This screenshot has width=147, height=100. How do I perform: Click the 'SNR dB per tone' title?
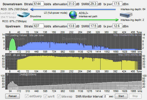(x=16, y=55)
